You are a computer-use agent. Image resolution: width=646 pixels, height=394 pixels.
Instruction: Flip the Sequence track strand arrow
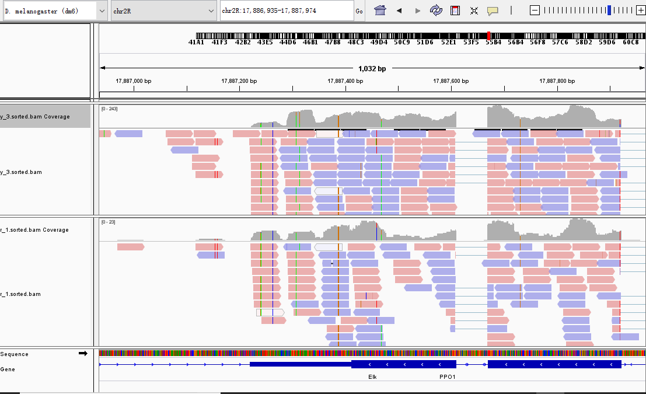coord(83,354)
